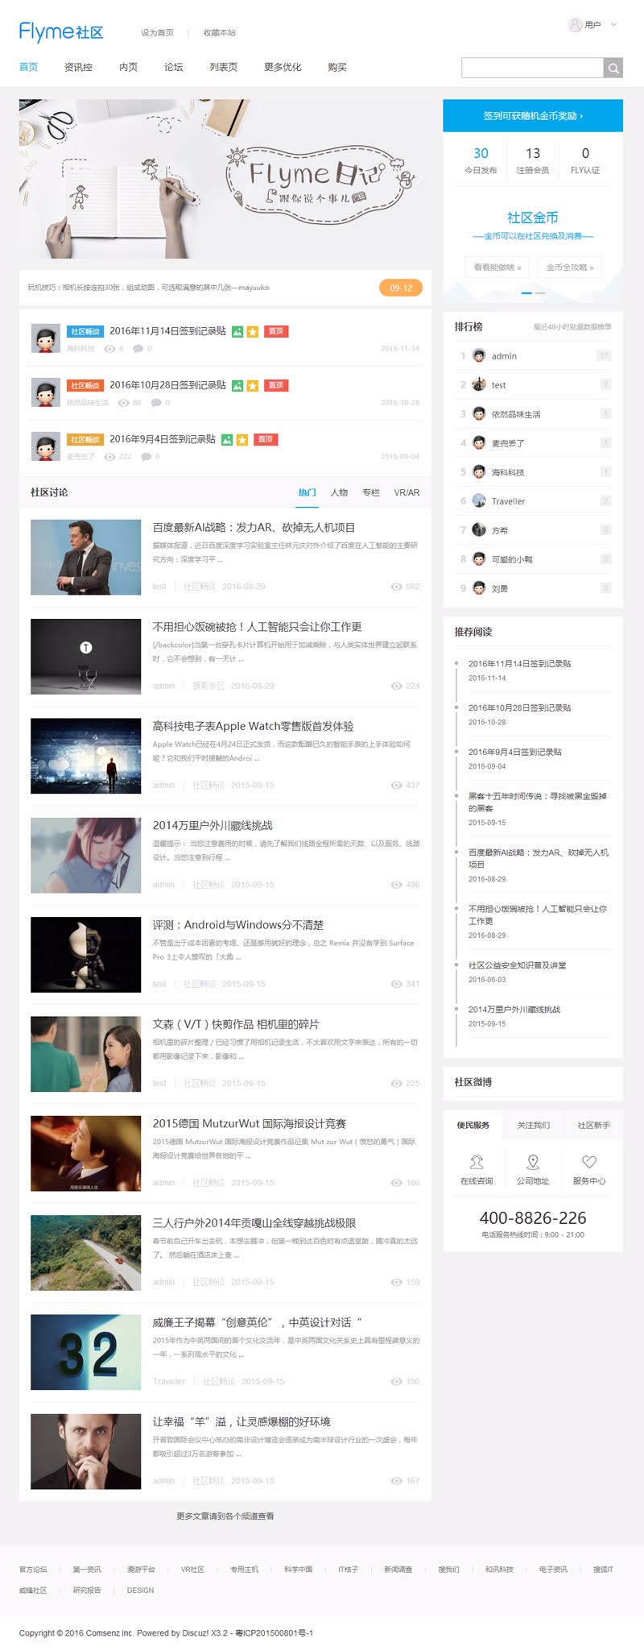This screenshot has height=1651, width=644.
Task: Open the 购买 nav item
Action: coord(337,67)
